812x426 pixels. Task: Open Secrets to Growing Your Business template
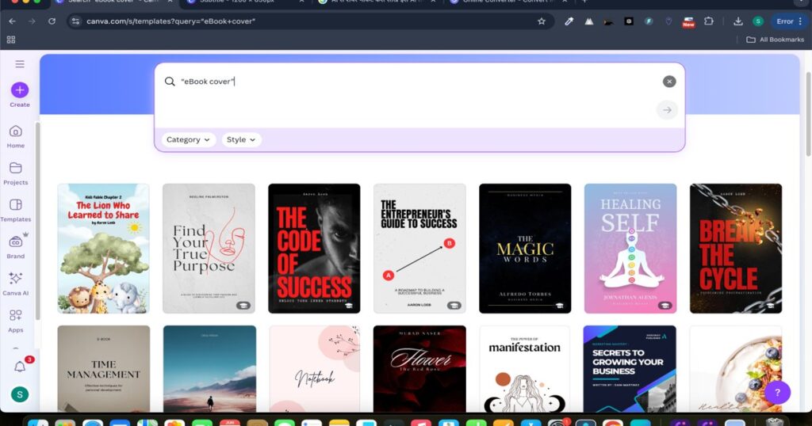click(x=630, y=369)
